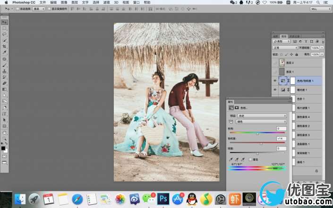Select the Zoom tool
This screenshot has height=208, width=333.
[x=4, y=139]
